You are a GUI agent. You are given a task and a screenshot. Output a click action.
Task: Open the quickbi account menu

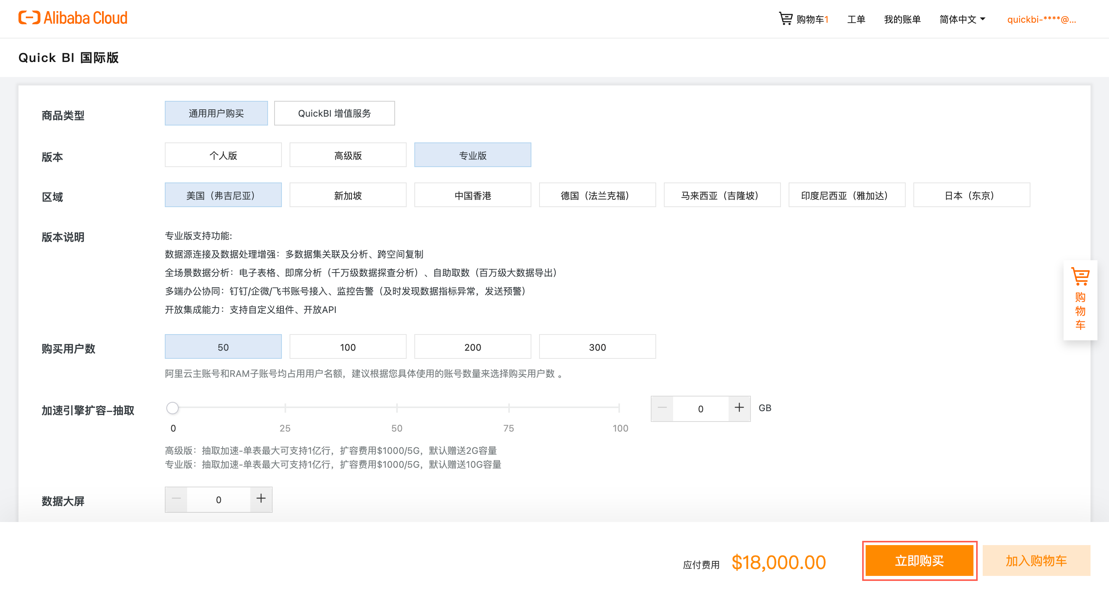pos(1041,19)
